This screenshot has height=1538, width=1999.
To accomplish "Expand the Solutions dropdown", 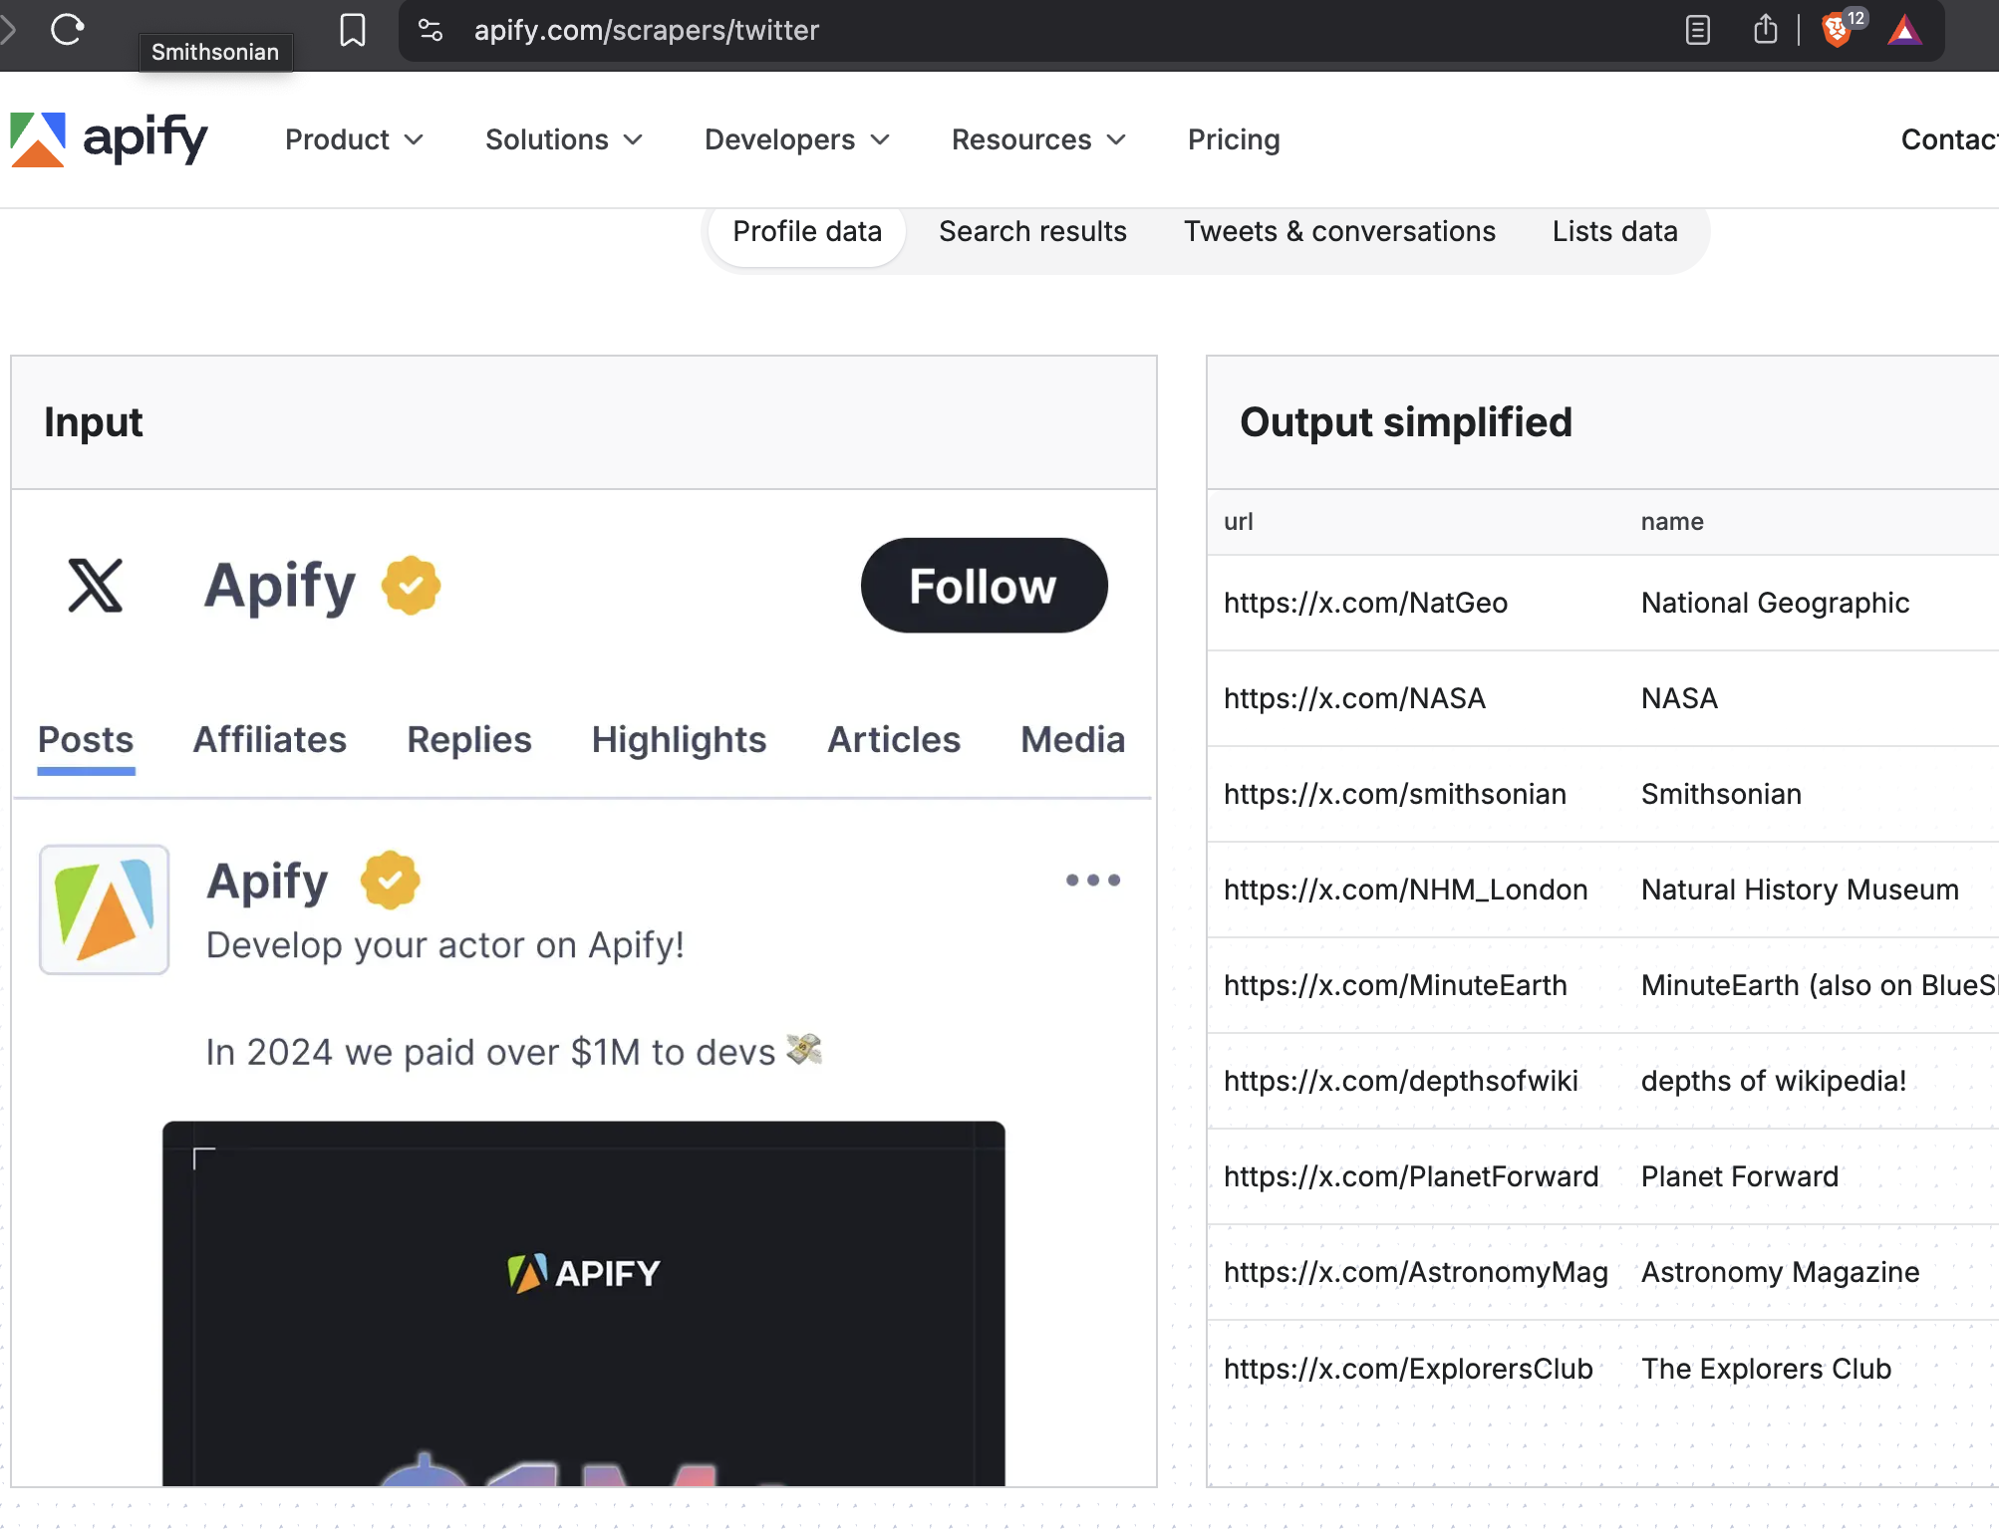I will click(x=564, y=139).
